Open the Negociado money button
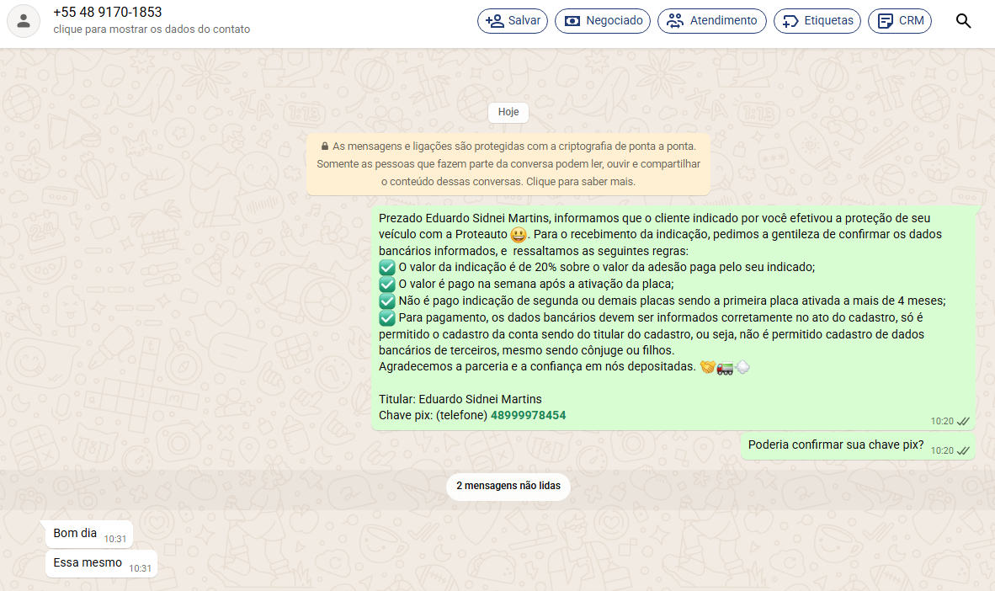The image size is (995, 591). point(603,21)
